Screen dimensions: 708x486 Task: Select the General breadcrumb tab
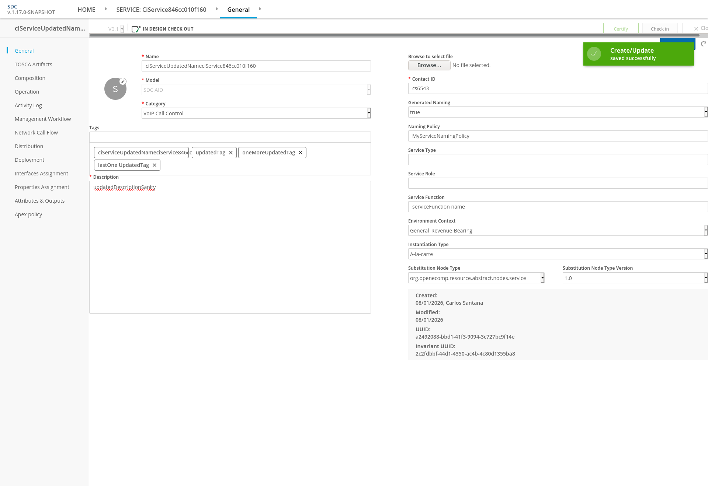(238, 10)
